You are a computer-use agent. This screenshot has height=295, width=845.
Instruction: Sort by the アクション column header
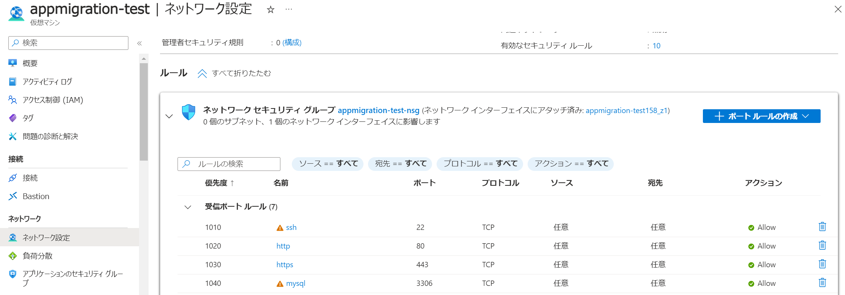763,183
